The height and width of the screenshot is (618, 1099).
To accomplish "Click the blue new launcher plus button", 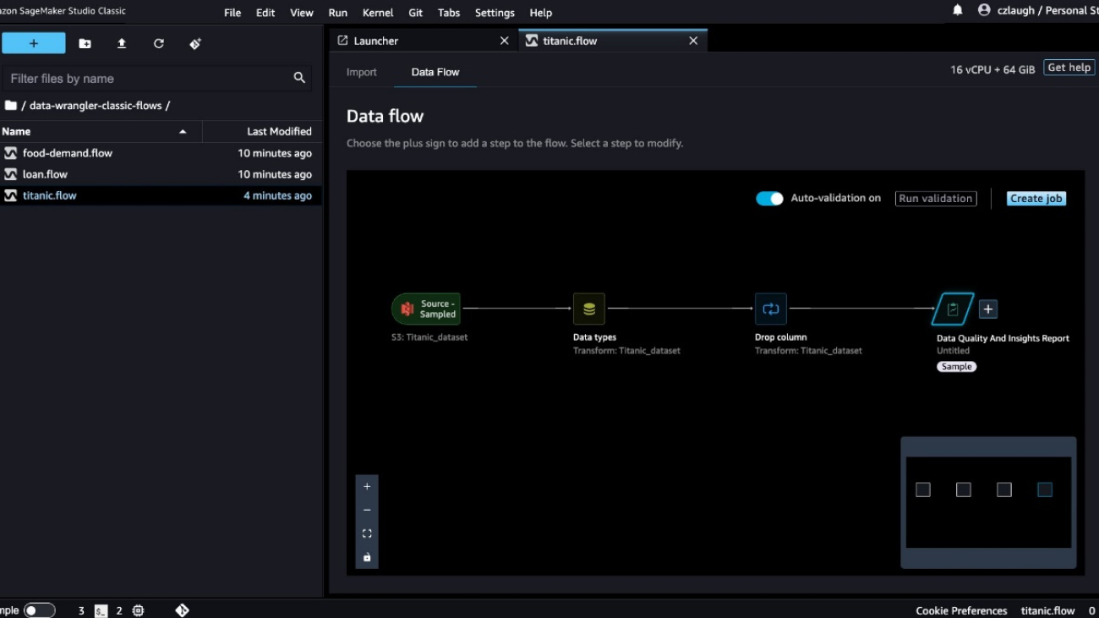I will 34,43.
